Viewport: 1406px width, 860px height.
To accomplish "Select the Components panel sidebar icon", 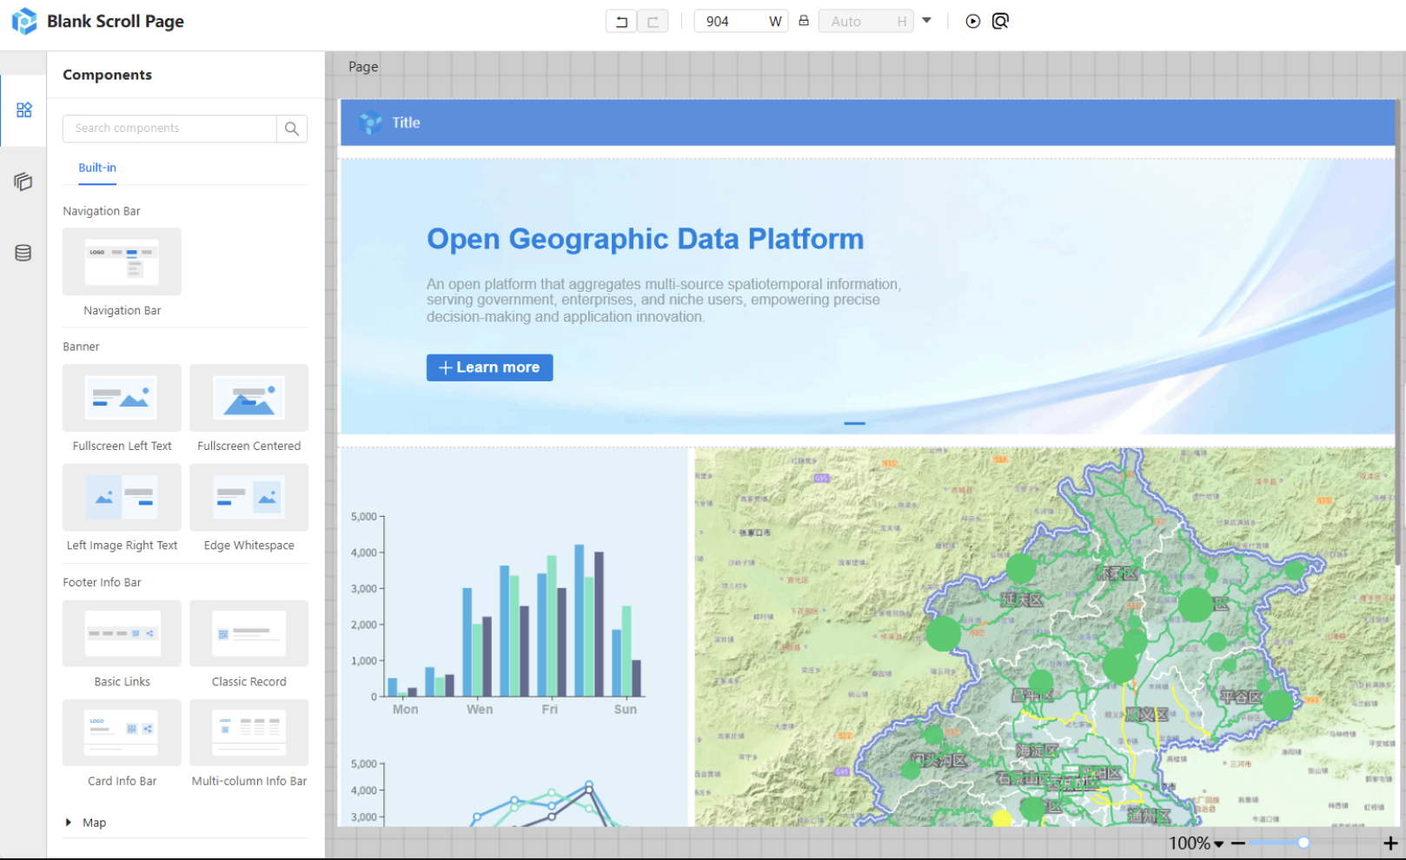I will [x=23, y=109].
